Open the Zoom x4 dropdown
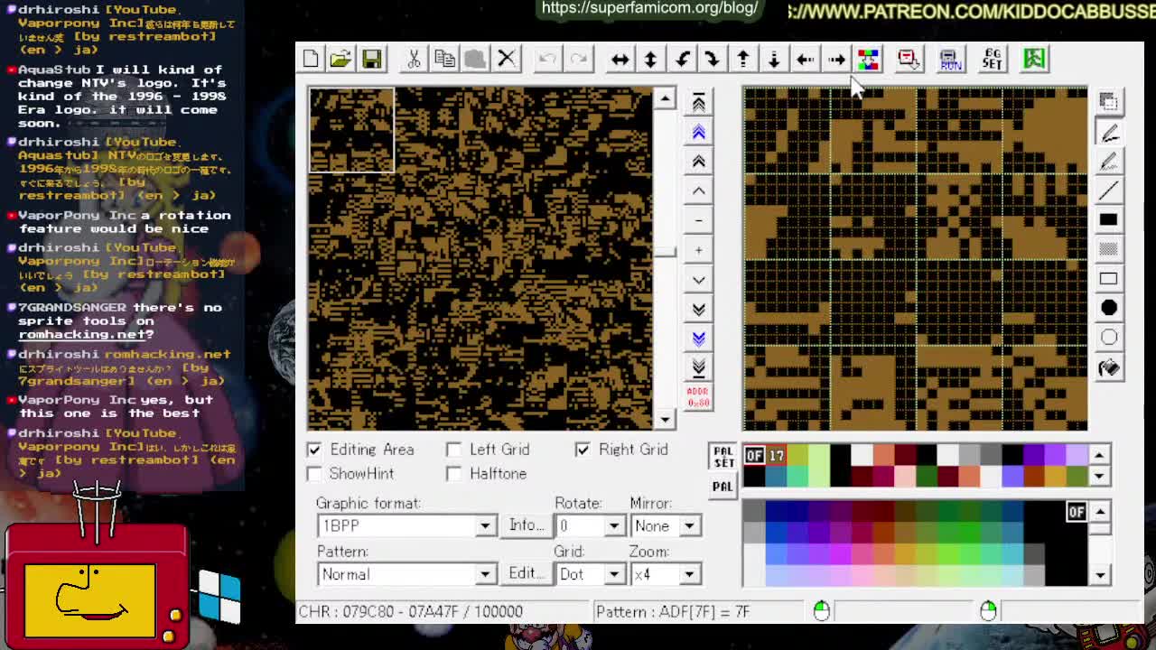 pos(689,574)
